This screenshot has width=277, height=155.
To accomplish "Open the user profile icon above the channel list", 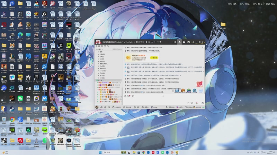I will coord(97,46).
